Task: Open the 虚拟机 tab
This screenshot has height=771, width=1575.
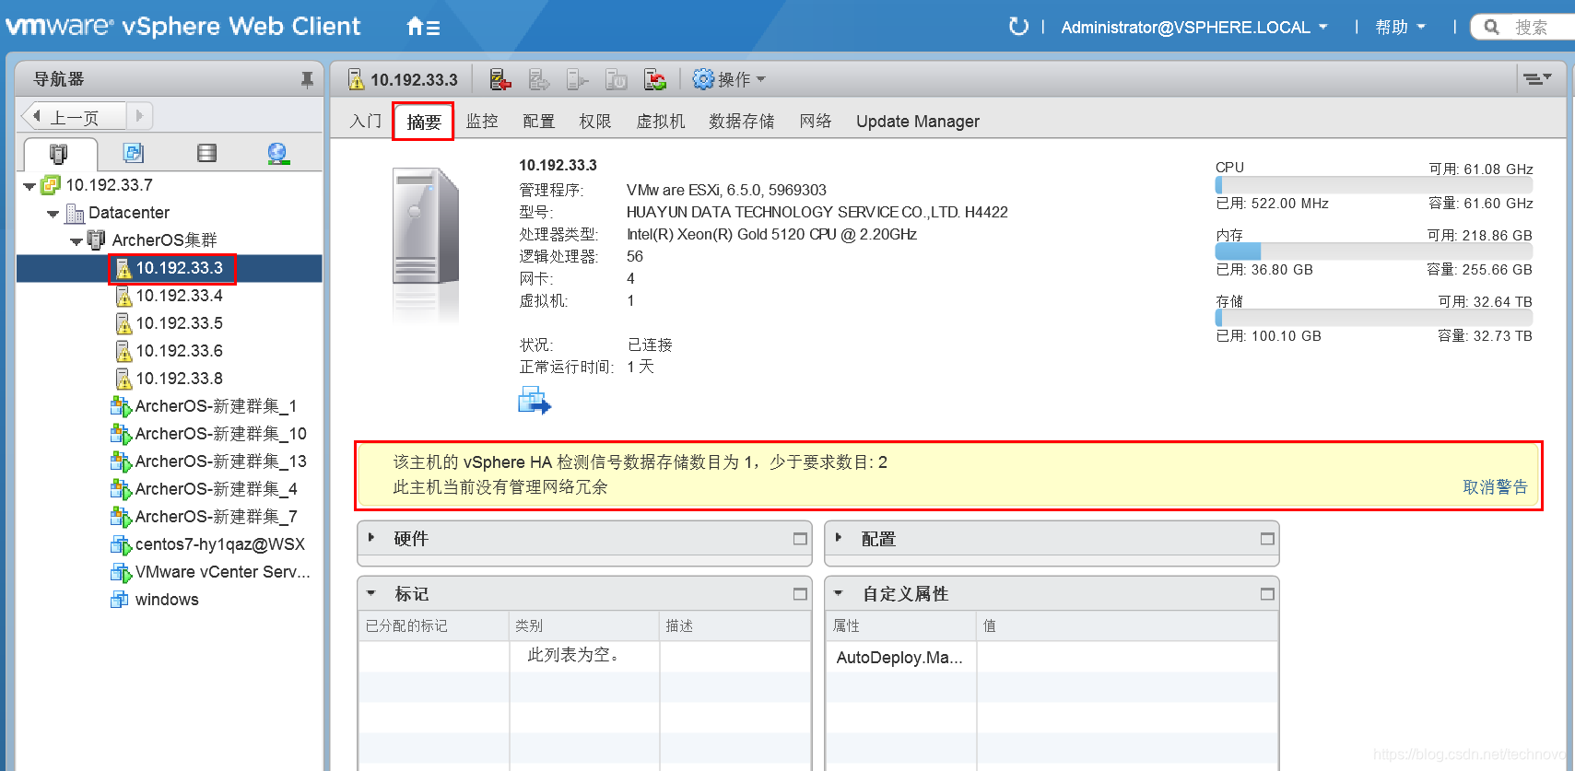Action: [x=661, y=122]
